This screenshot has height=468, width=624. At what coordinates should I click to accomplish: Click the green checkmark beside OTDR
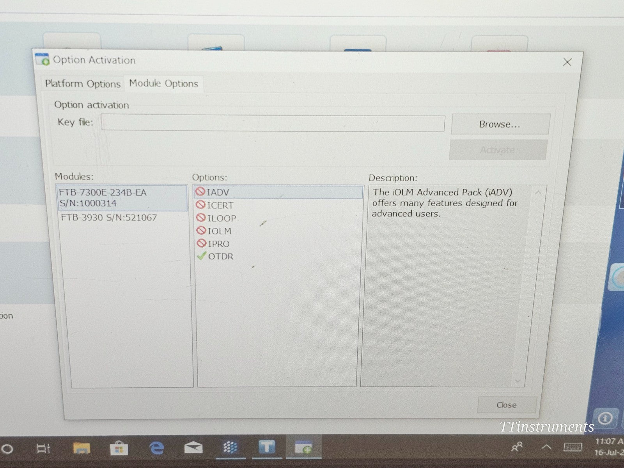point(202,256)
